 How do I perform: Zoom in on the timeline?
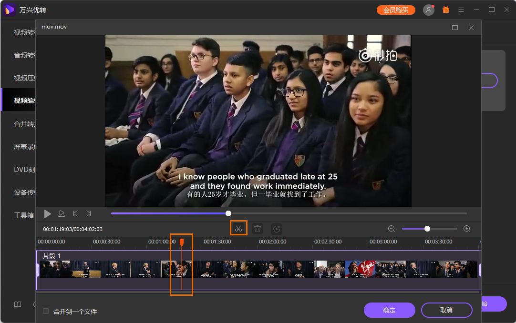pos(466,228)
